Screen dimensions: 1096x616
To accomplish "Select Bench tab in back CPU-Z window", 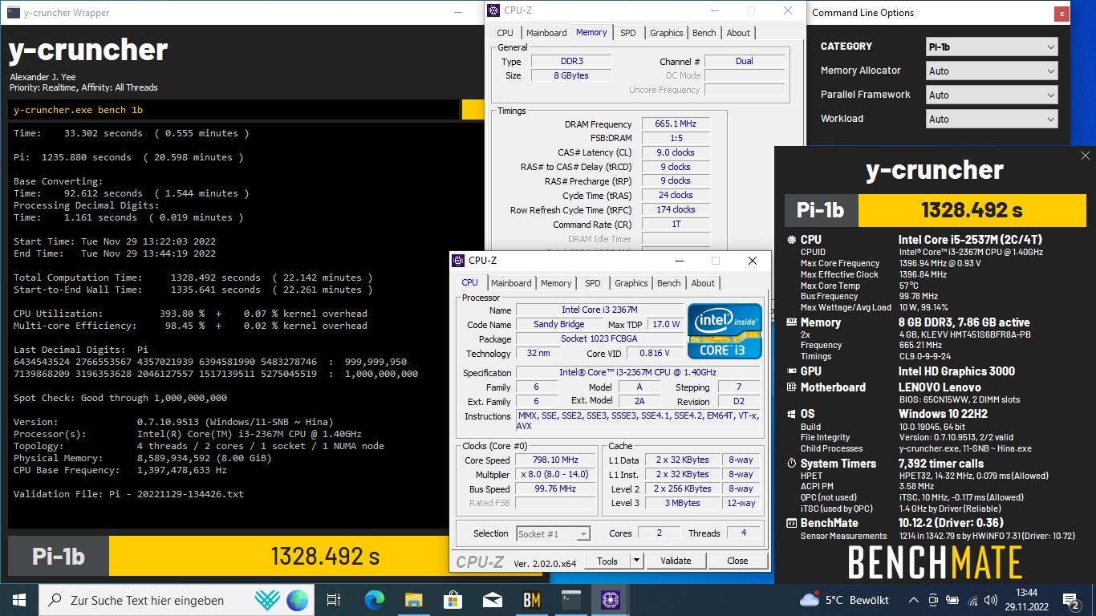I will coord(704,33).
